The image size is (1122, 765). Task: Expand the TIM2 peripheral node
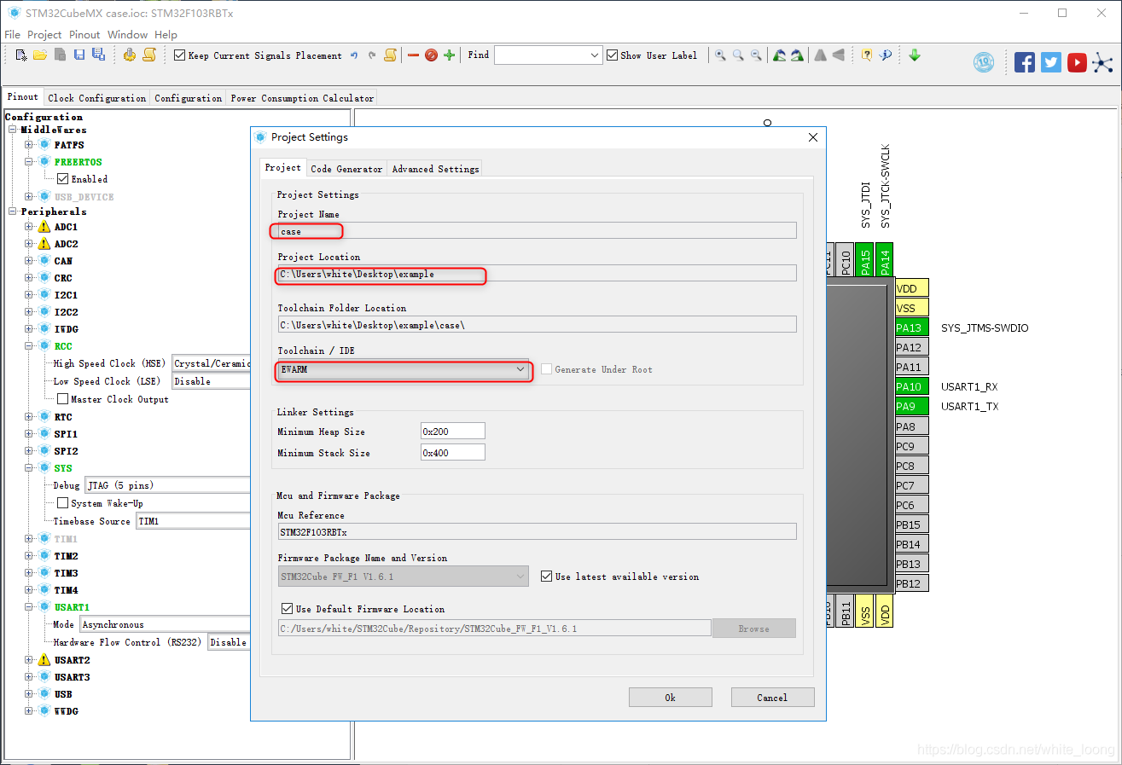click(30, 556)
